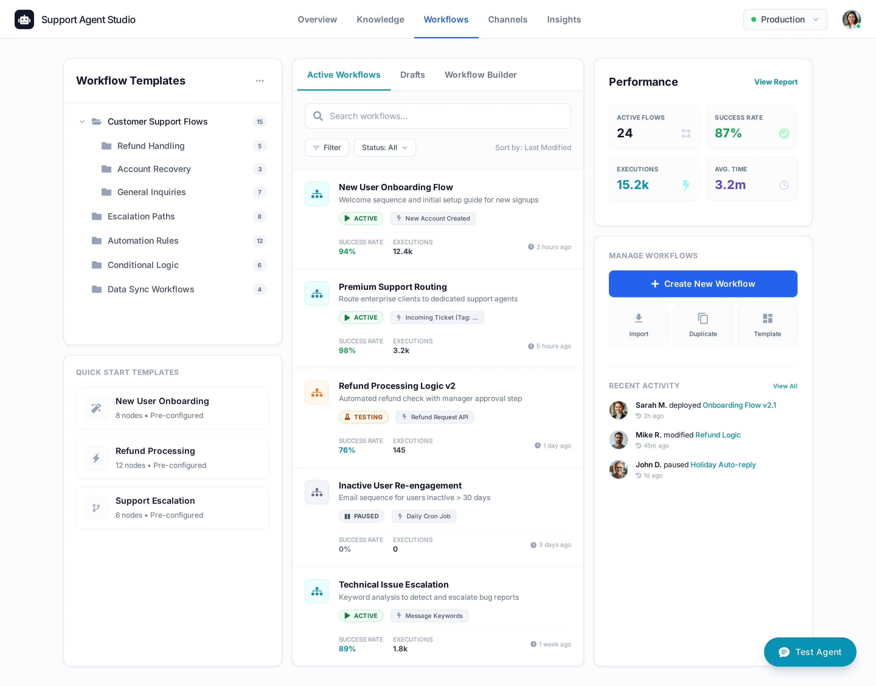Click the TESTING status badge
This screenshot has width=876, height=686.
363,417
